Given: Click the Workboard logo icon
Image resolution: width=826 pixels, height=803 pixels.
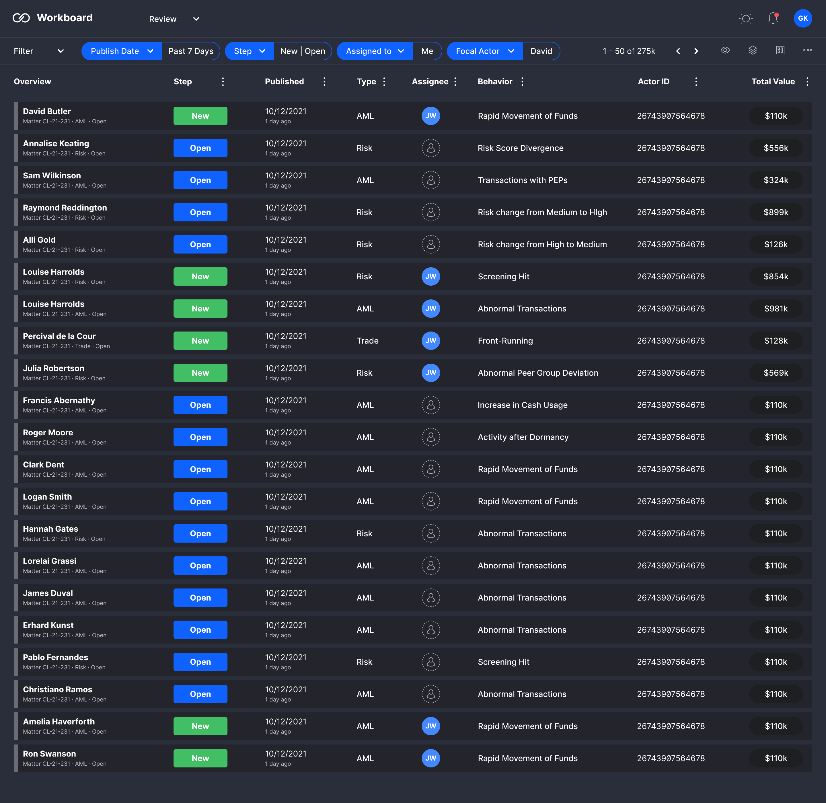Looking at the screenshot, I should tap(22, 18).
